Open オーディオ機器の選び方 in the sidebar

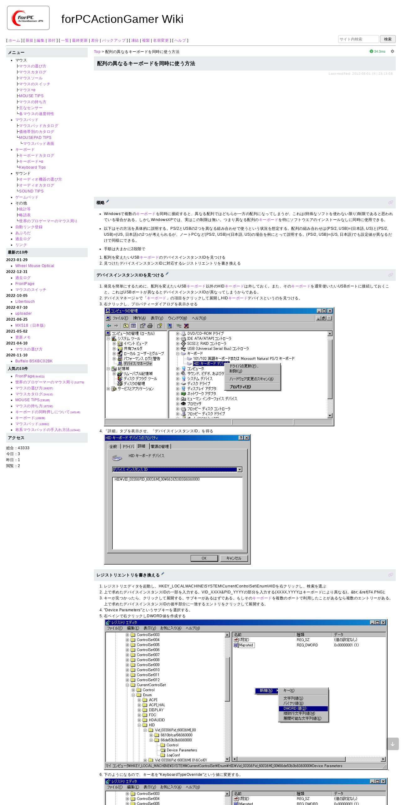click(x=40, y=179)
